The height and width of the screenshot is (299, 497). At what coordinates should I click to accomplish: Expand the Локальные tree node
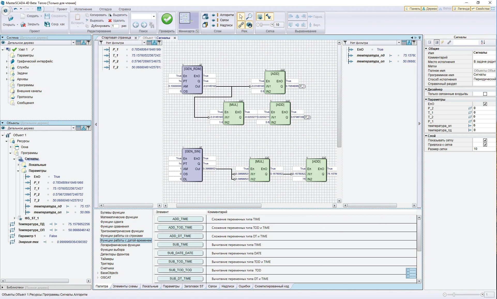(x=18, y=165)
